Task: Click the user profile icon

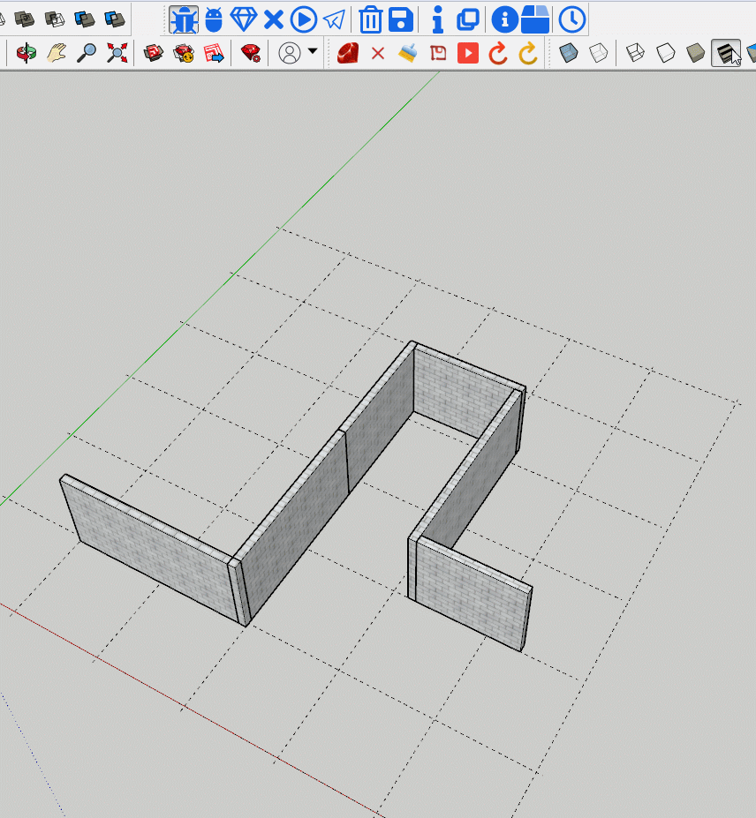Action: (x=289, y=53)
